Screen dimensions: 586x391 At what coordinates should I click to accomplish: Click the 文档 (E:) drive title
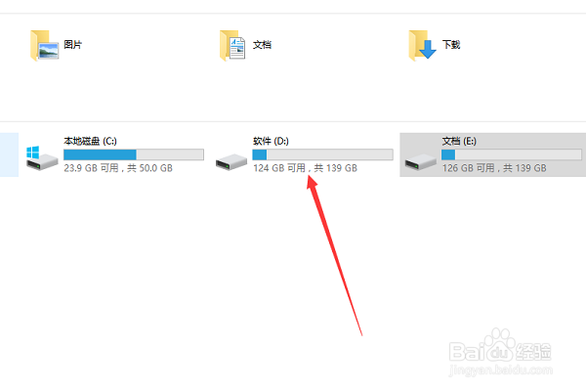pyautogui.click(x=459, y=141)
